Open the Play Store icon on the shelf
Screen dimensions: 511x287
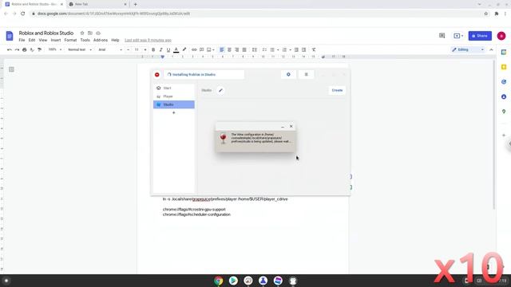233,281
